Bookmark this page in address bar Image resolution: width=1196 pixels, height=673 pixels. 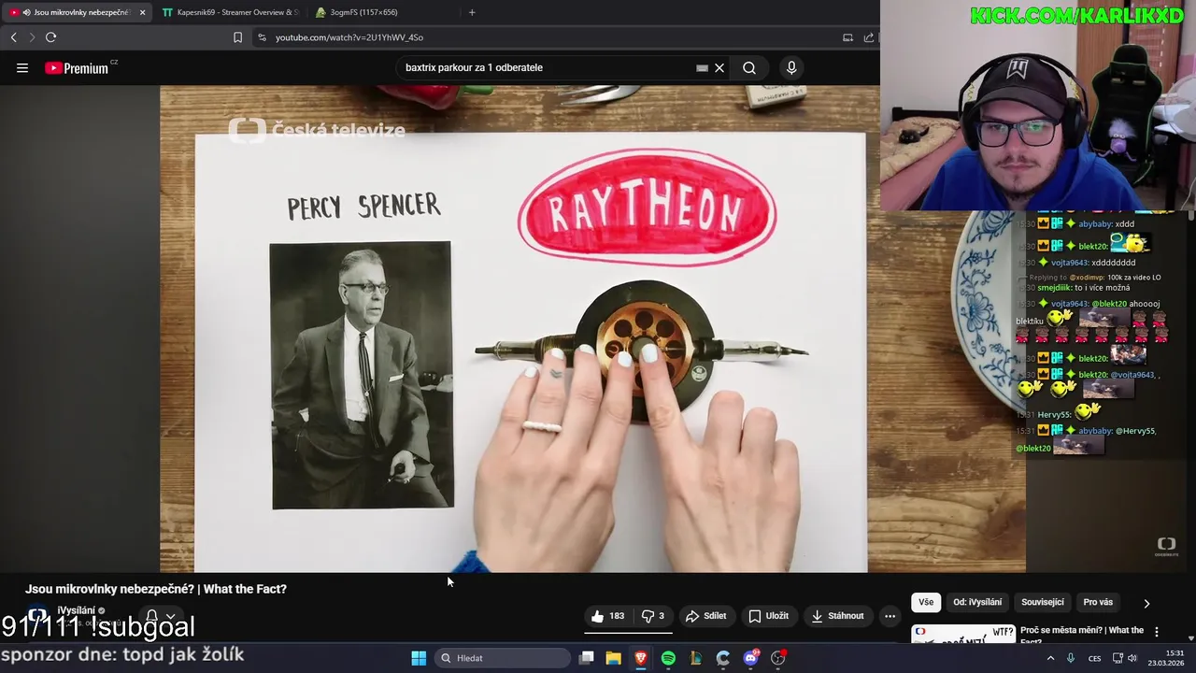237,37
